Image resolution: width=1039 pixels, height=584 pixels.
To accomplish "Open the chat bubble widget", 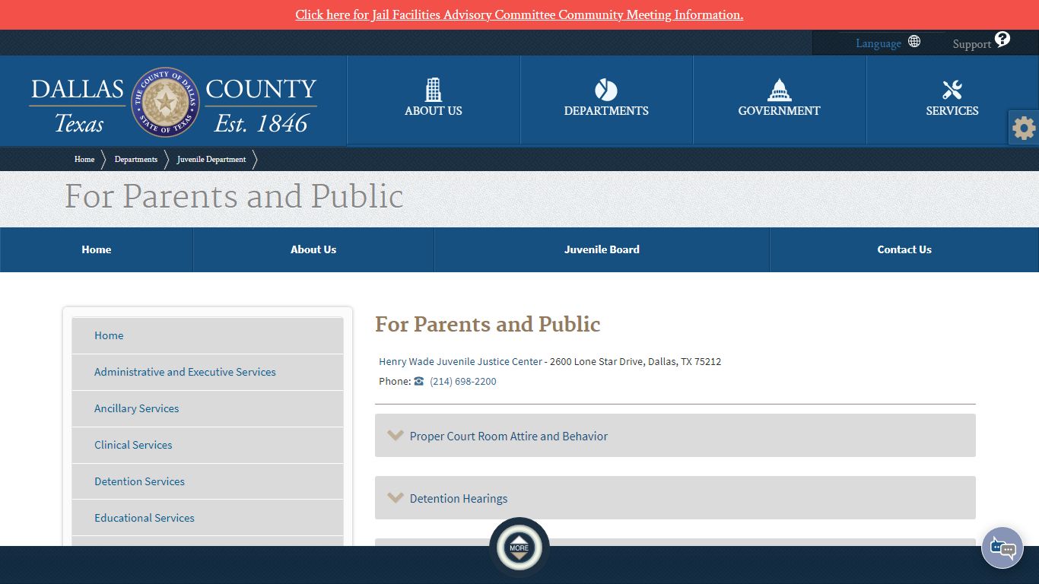I will click(x=1002, y=547).
